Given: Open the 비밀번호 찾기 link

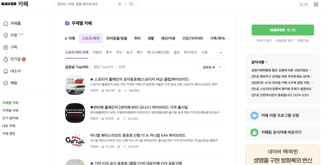Looking at the screenshot, I should tap(285, 41).
